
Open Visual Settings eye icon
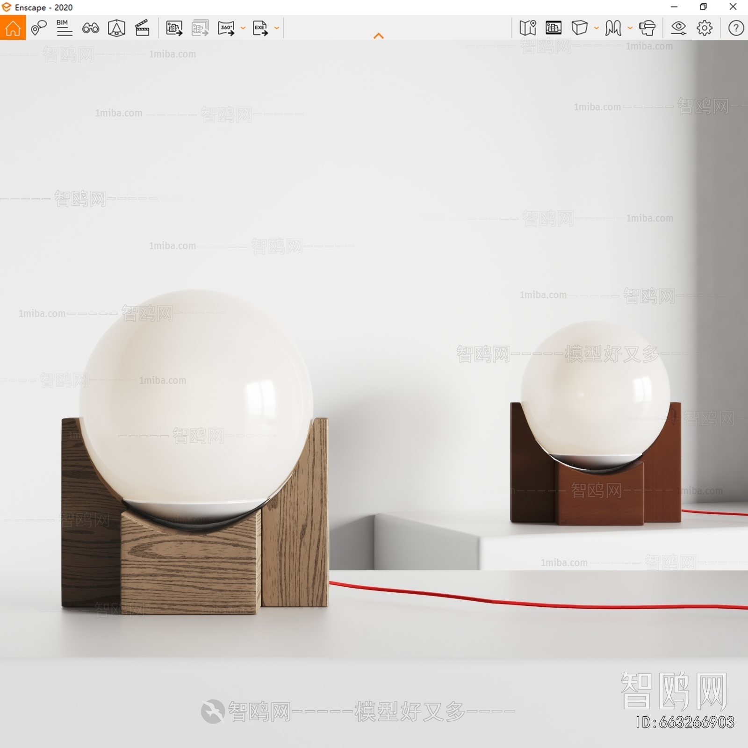(678, 28)
